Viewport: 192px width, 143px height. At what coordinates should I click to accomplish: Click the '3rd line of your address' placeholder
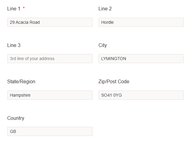point(32,59)
